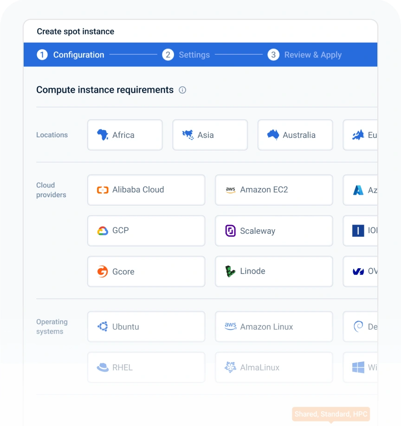Click the GCP cloud logo icon
401x426 pixels.
pos(103,231)
